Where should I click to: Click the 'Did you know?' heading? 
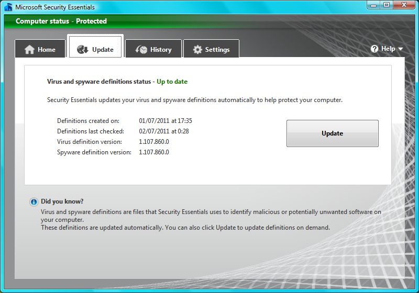(x=62, y=201)
